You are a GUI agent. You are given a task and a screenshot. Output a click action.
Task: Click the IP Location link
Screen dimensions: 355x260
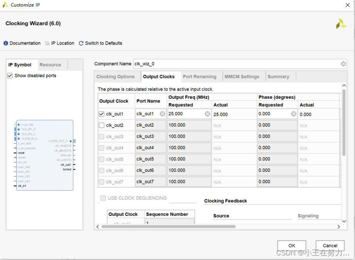(x=63, y=43)
